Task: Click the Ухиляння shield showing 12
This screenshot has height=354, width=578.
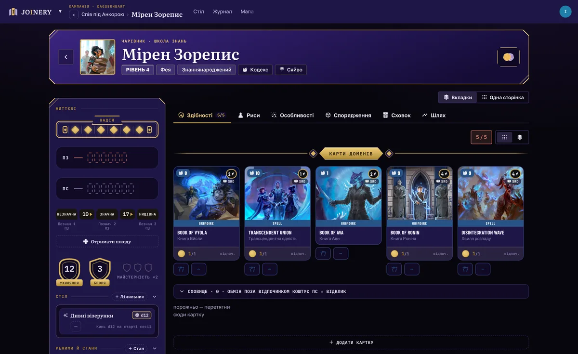Action: 69,272
